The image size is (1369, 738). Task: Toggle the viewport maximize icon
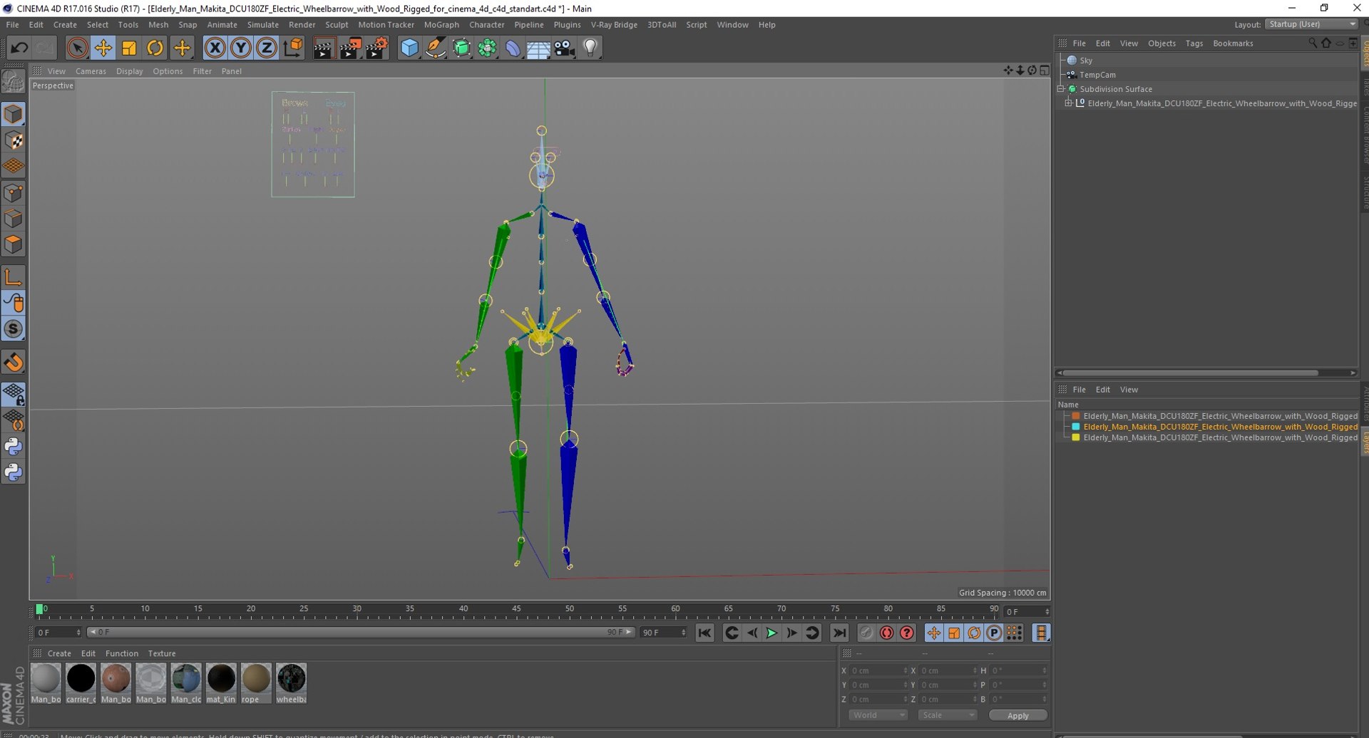(1045, 71)
